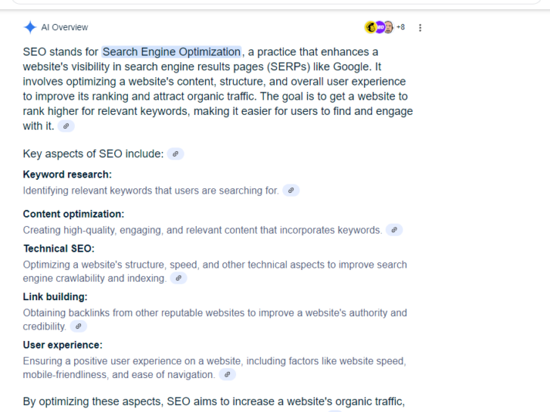This screenshot has width=550, height=412.
Task: Select the 'Technical SEO:' heading
Action: click(59, 249)
